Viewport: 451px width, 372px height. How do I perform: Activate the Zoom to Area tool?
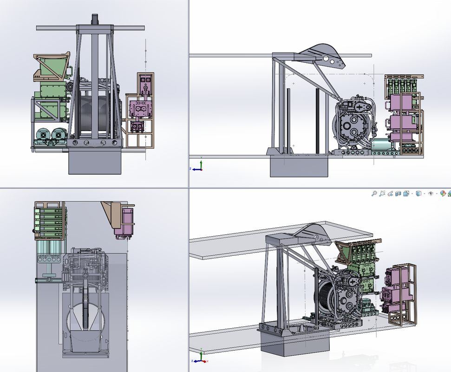tap(382, 193)
